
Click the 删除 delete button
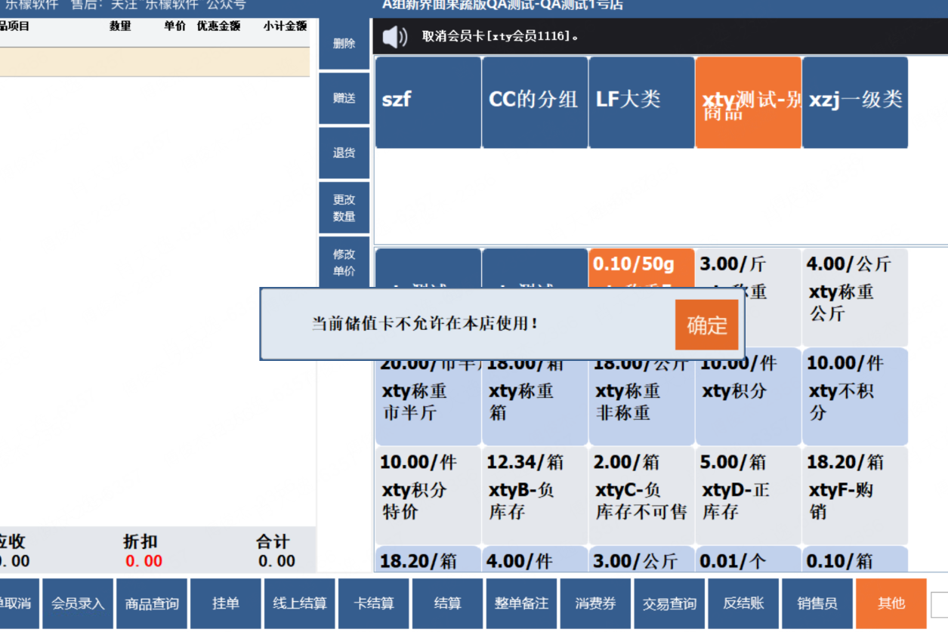(344, 44)
